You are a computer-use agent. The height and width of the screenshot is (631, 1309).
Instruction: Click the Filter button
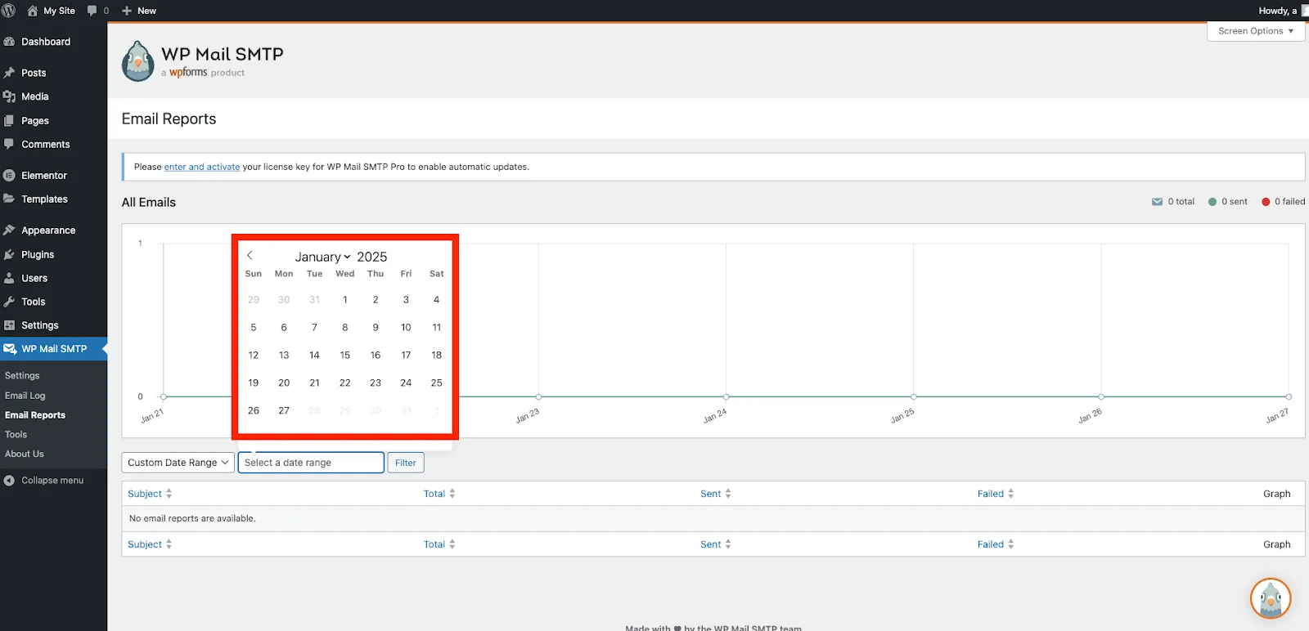pos(405,463)
